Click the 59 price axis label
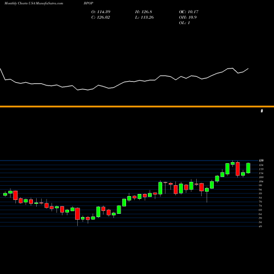 point(260,218)
